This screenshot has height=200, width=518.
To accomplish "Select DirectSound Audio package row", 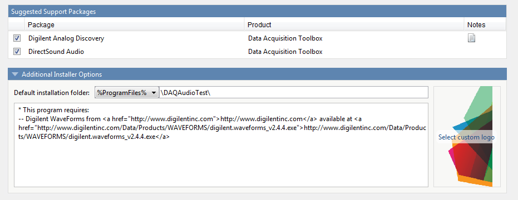I will [x=257, y=52].
